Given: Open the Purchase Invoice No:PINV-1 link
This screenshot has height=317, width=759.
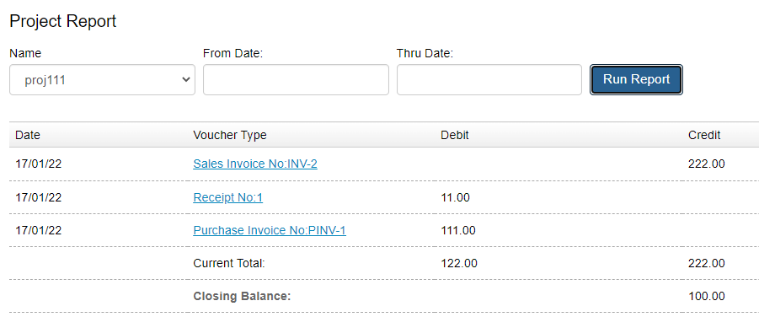Looking at the screenshot, I should (x=270, y=230).
